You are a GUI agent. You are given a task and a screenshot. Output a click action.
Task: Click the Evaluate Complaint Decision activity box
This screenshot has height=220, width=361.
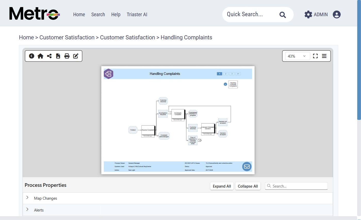click(x=208, y=128)
